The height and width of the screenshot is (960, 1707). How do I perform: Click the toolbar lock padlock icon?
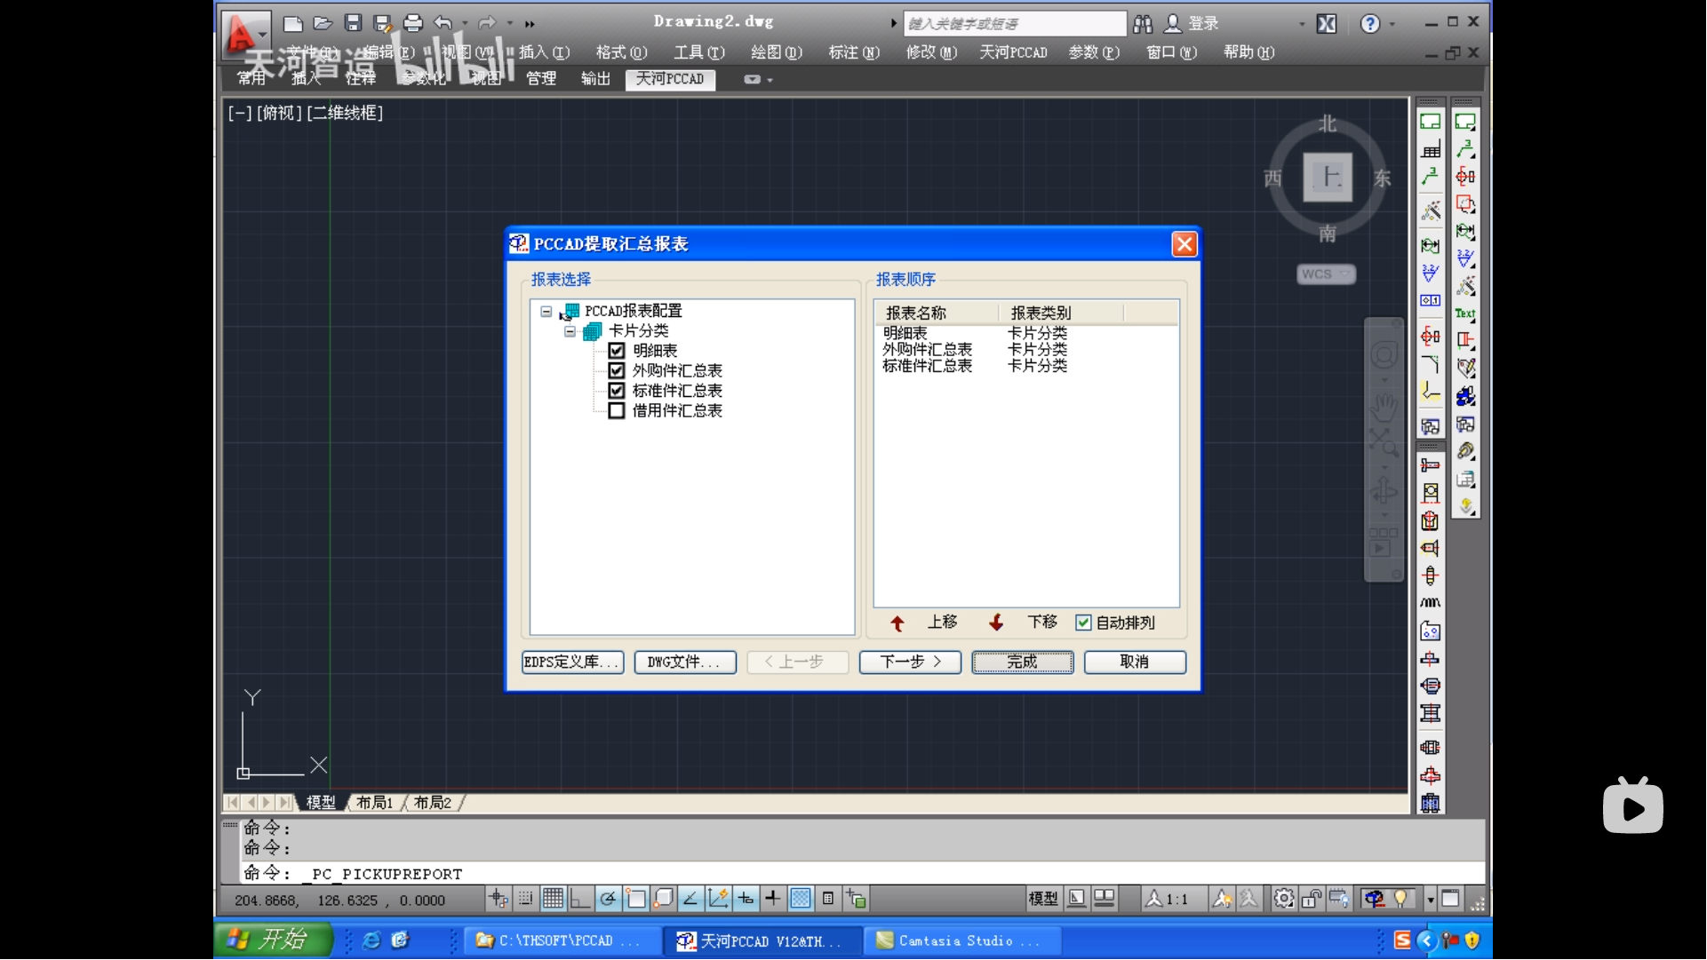[x=1311, y=900]
